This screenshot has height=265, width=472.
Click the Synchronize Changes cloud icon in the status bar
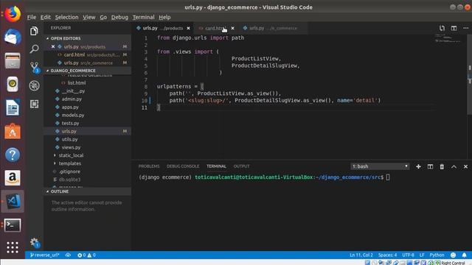coord(68,255)
